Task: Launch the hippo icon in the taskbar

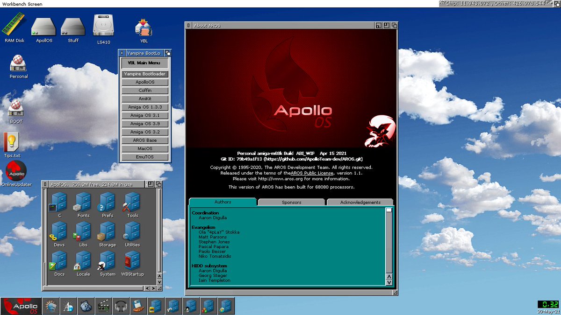Action: pyautogui.click(x=86, y=306)
